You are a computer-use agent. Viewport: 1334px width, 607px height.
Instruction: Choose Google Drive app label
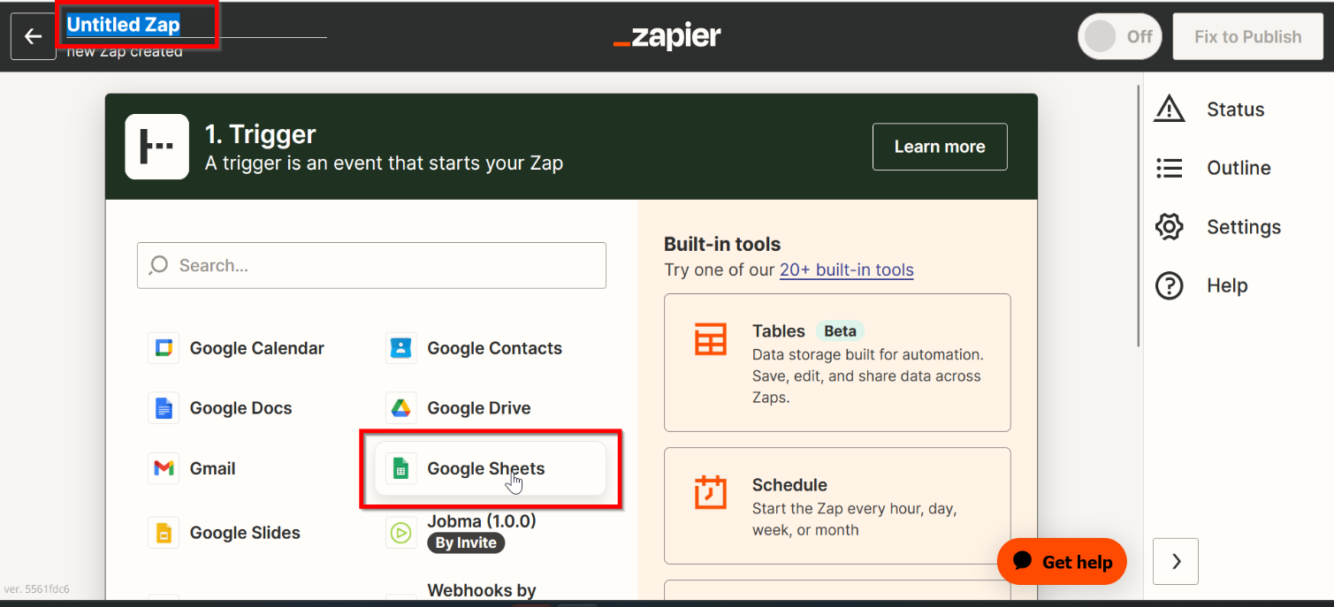click(x=479, y=408)
